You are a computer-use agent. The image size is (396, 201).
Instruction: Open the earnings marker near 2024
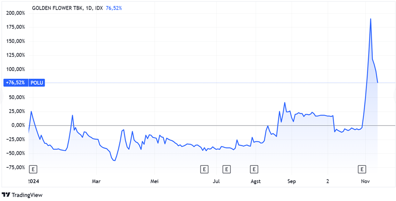coord(33,169)
